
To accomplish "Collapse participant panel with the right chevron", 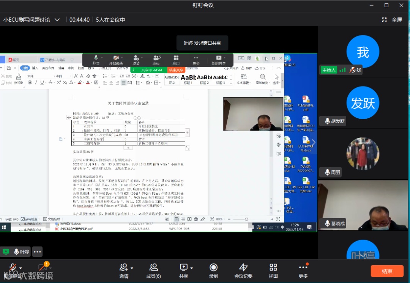I will coord(314,143).
